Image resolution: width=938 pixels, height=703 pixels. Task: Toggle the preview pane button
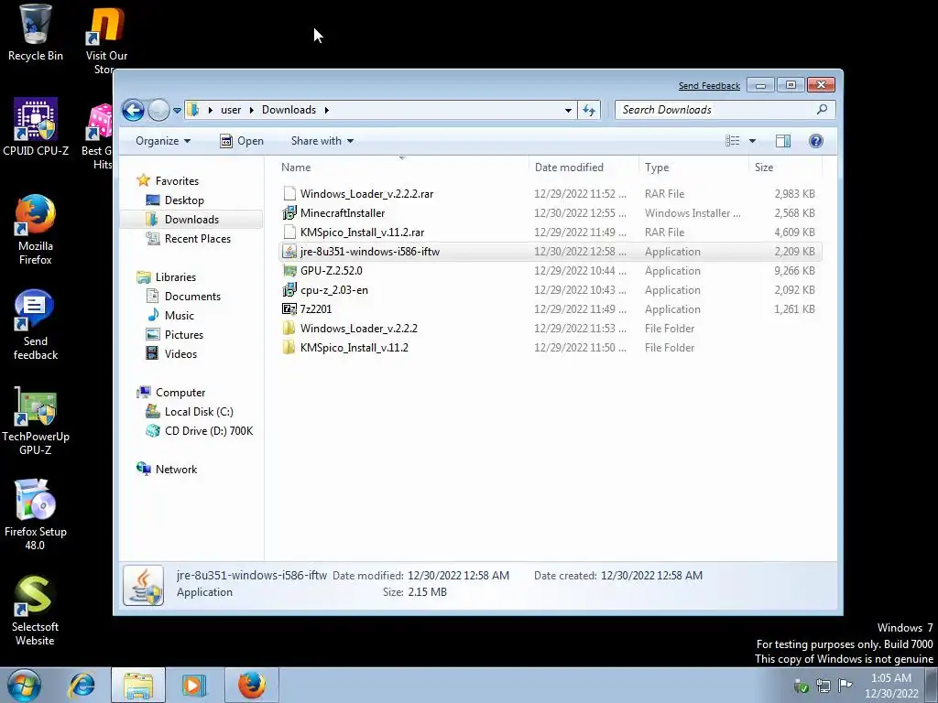click(x=783, y=141)
